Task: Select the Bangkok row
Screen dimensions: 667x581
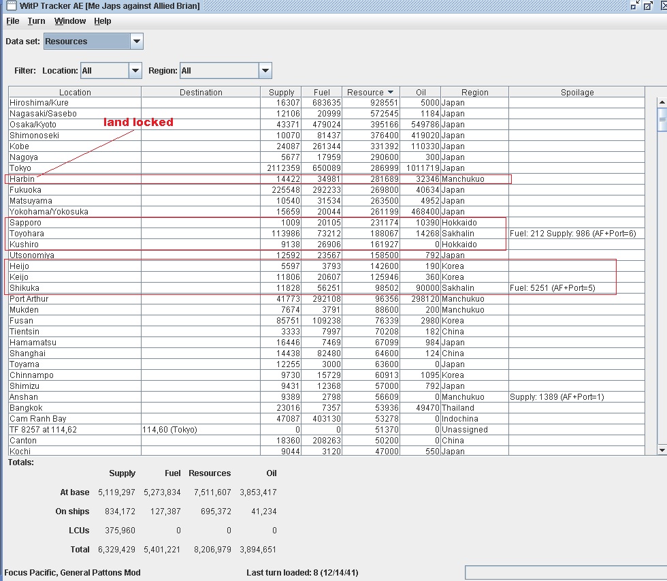Action: 326,408
